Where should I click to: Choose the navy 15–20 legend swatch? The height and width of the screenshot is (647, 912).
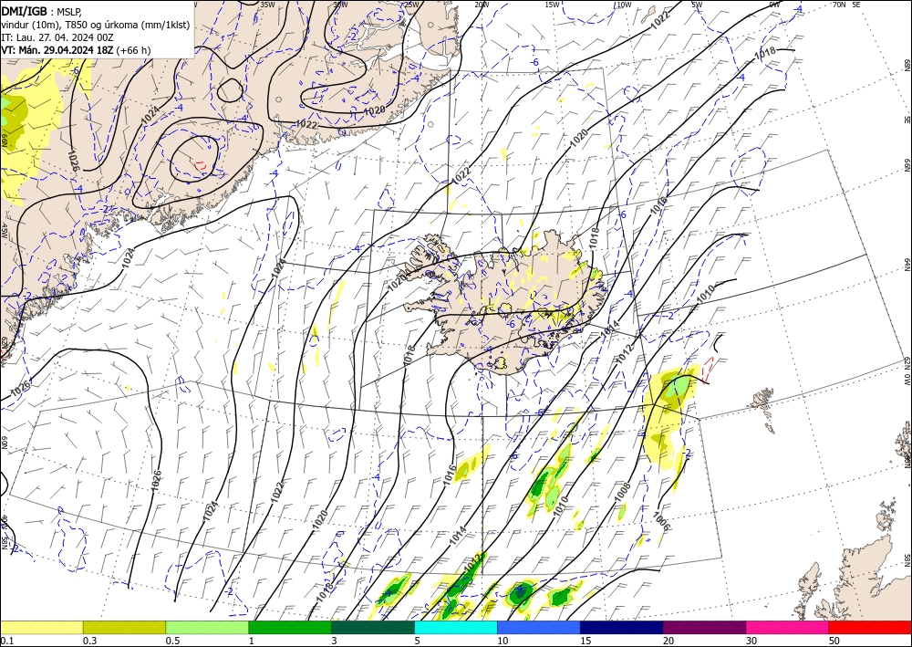point(622,627)
